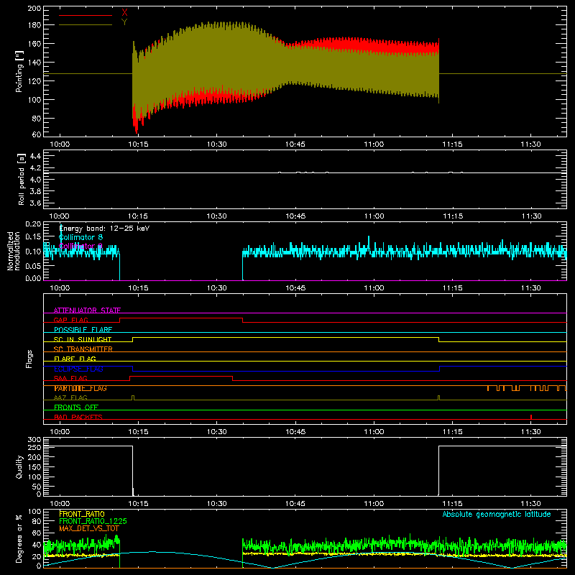Click the '11:00' time label under modulation plot
Screen dimensions: 575x575
click(374, 288)
